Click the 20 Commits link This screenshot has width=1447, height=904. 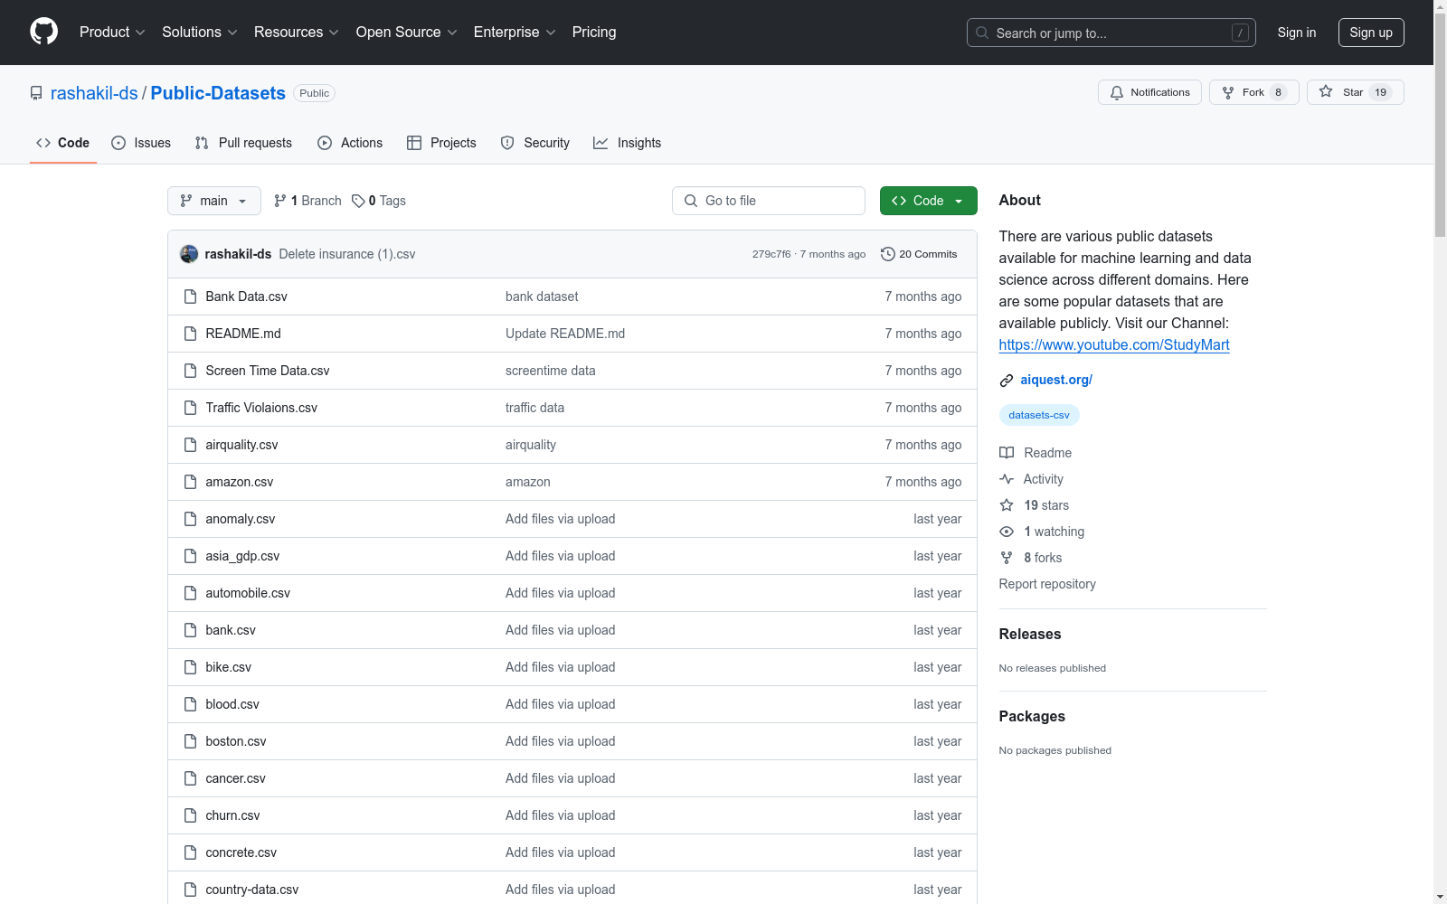(x=919, y=254)
